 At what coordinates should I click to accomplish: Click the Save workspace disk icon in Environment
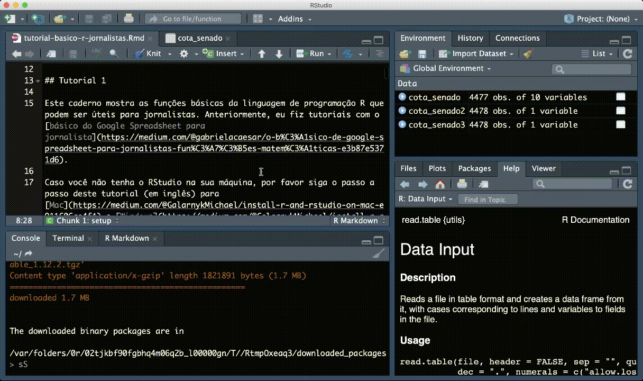click(422, 53)
